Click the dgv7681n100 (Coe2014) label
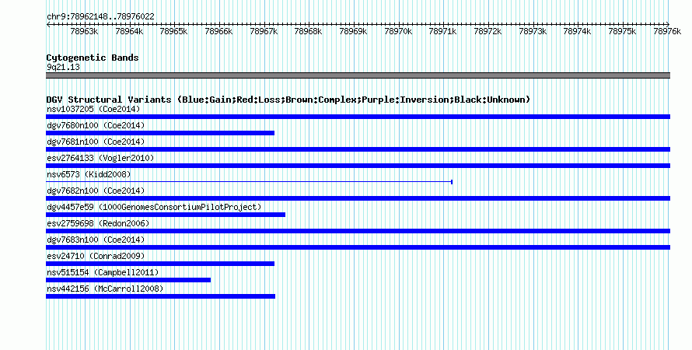 coord(96,142)
